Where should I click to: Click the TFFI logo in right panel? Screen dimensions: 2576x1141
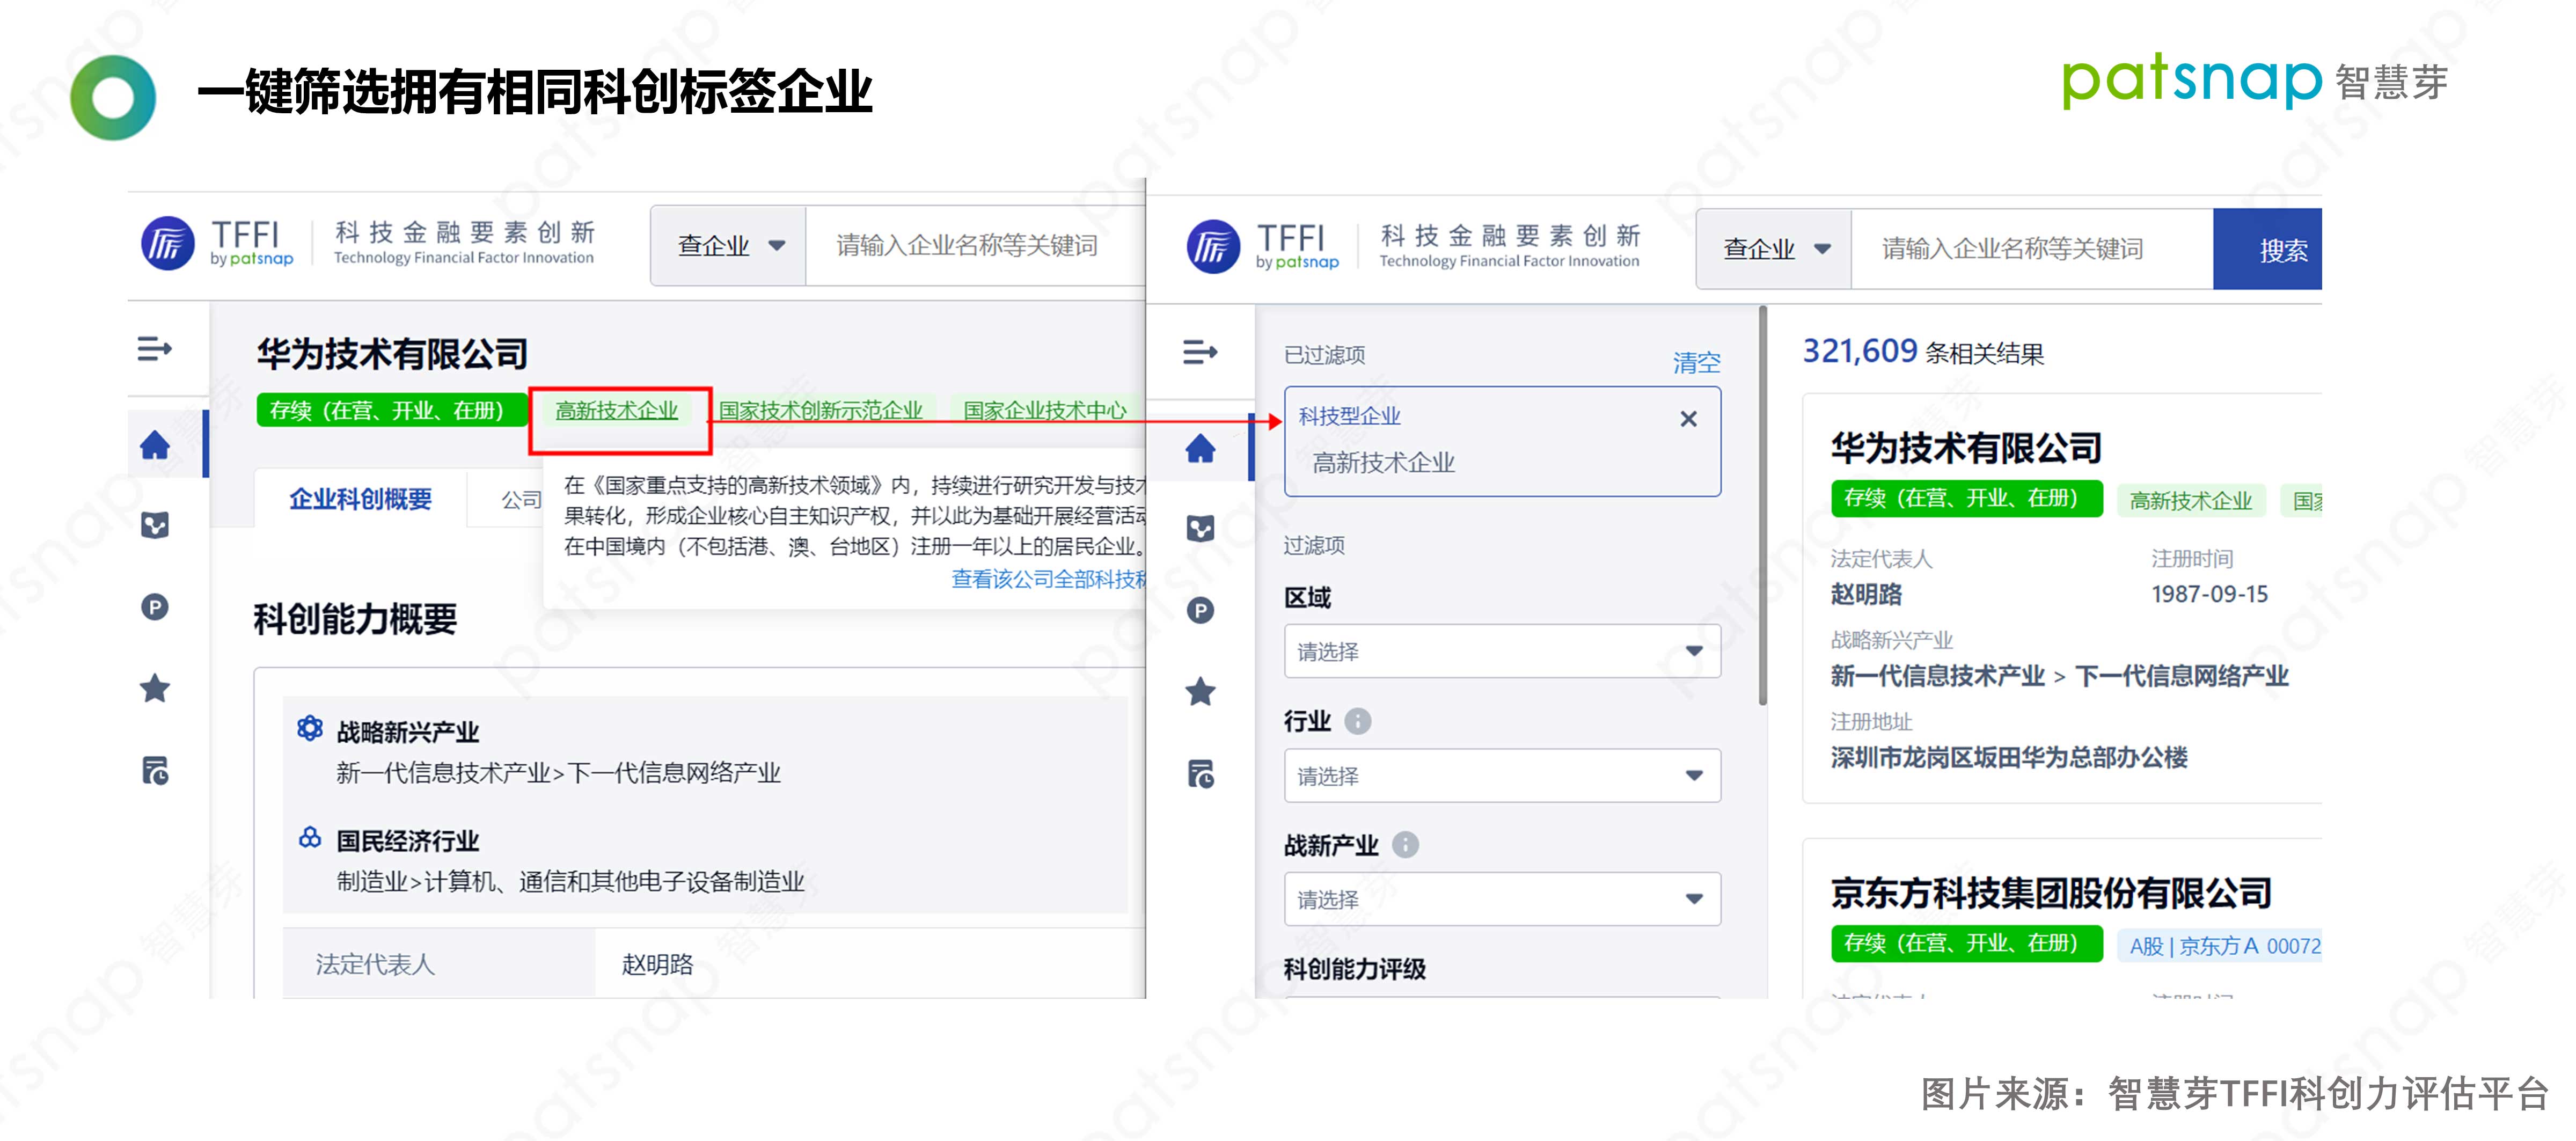point(1213,246)
